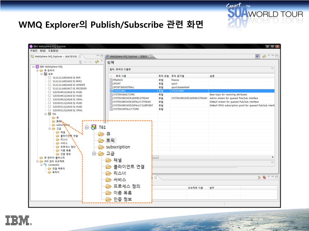Image resolution: width=309 pixels, height=231 pixels.
Task: Select the FINANCE topic icon
Action: point(111,80)
